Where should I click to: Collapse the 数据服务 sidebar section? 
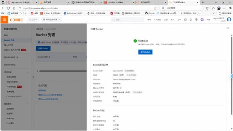pyautogui.click(x=28, y=104)
